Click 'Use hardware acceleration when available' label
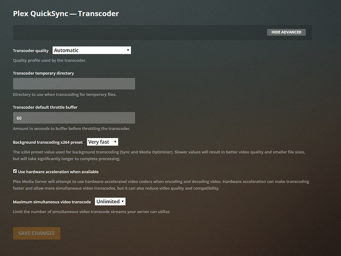 coord(58,172)
